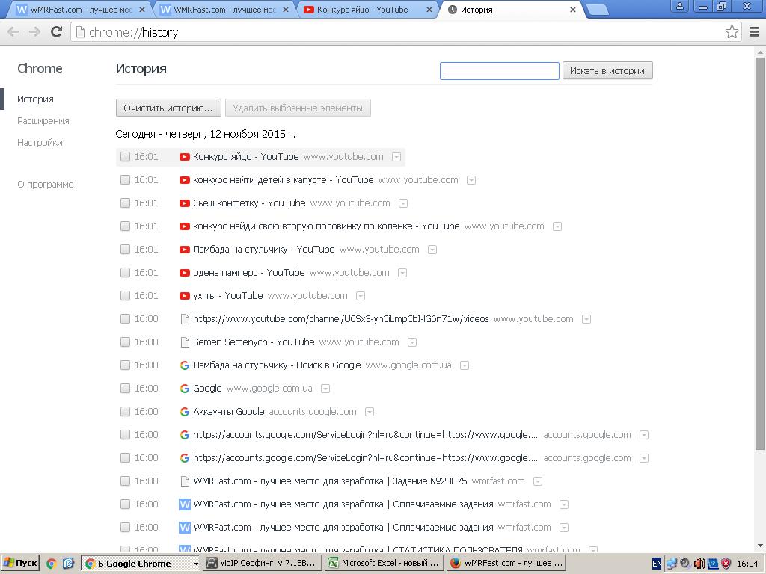
Task: Click Очистить историю button
Action: point(168,108)
